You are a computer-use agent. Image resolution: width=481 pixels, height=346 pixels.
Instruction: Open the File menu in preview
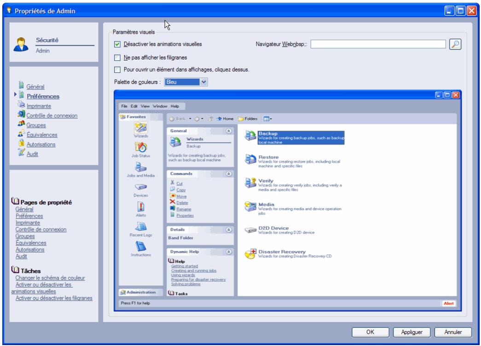124,106
